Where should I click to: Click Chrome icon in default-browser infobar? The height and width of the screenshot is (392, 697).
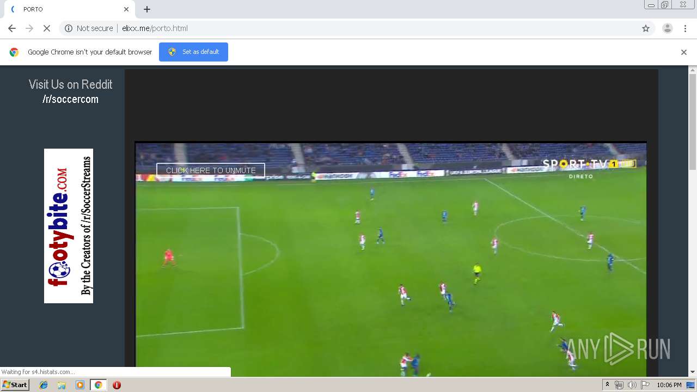tap(14, 52)
